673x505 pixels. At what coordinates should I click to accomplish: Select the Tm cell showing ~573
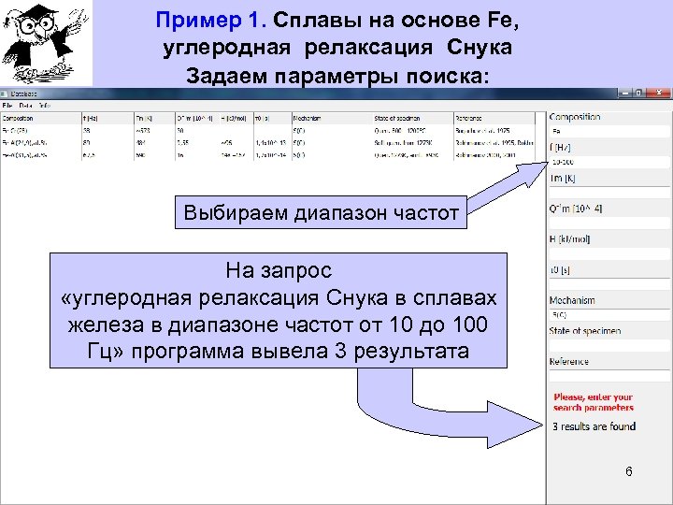[154, 131]
